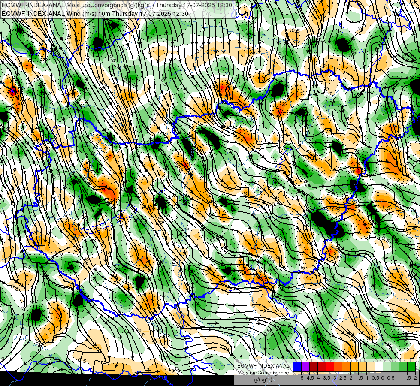Click the MoistureConvergence title line at top
This screenshot has height=386, width=420.
[x=117, y=5]
